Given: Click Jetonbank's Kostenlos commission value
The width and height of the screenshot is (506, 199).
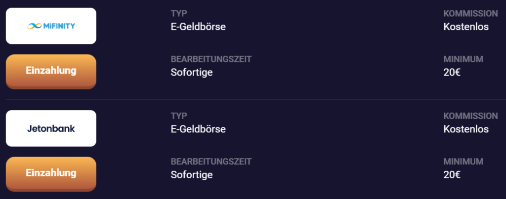Looking at the screenshot, I should (466, 129).
